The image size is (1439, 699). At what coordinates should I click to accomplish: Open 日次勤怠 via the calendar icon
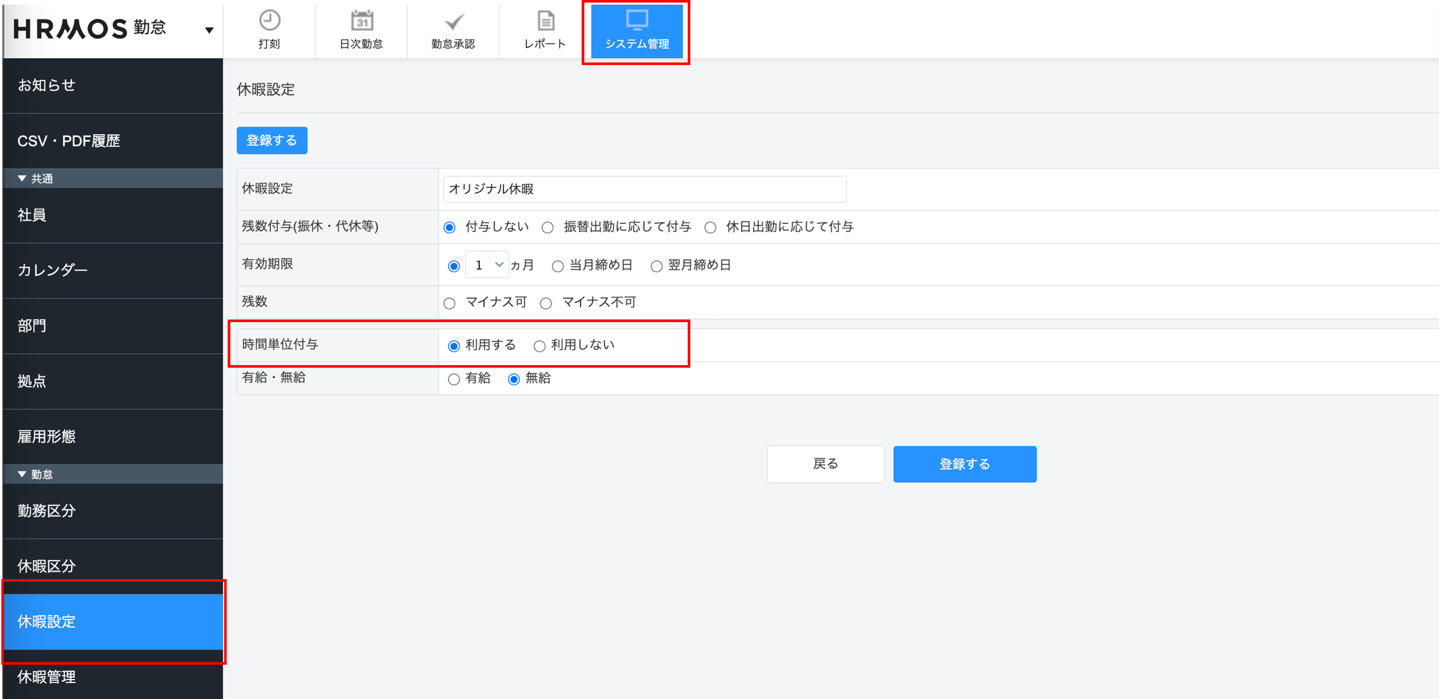[x=362, y=21]
